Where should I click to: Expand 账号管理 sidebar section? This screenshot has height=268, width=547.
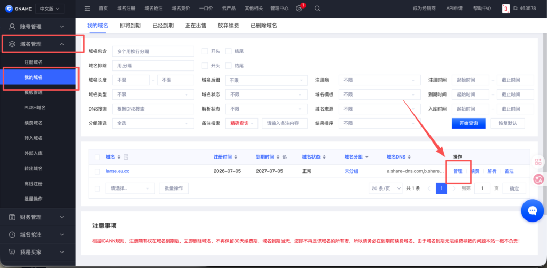click(x=38, y=27)
